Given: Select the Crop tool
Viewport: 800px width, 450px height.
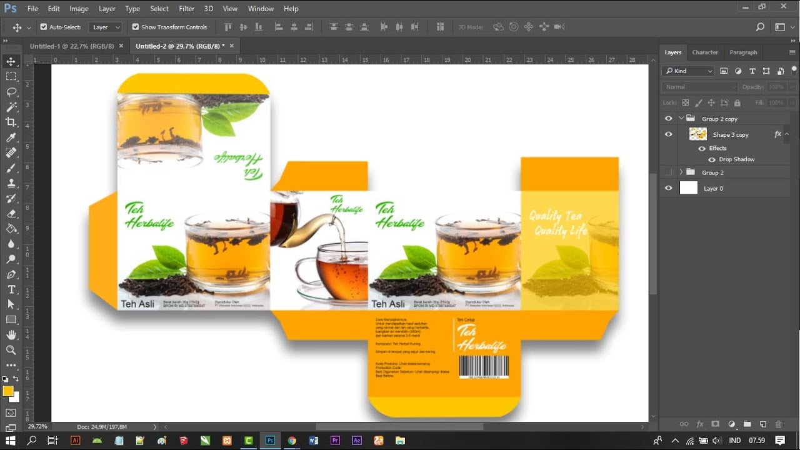Looking at the screenshot, I should click(x=11, y=122).
